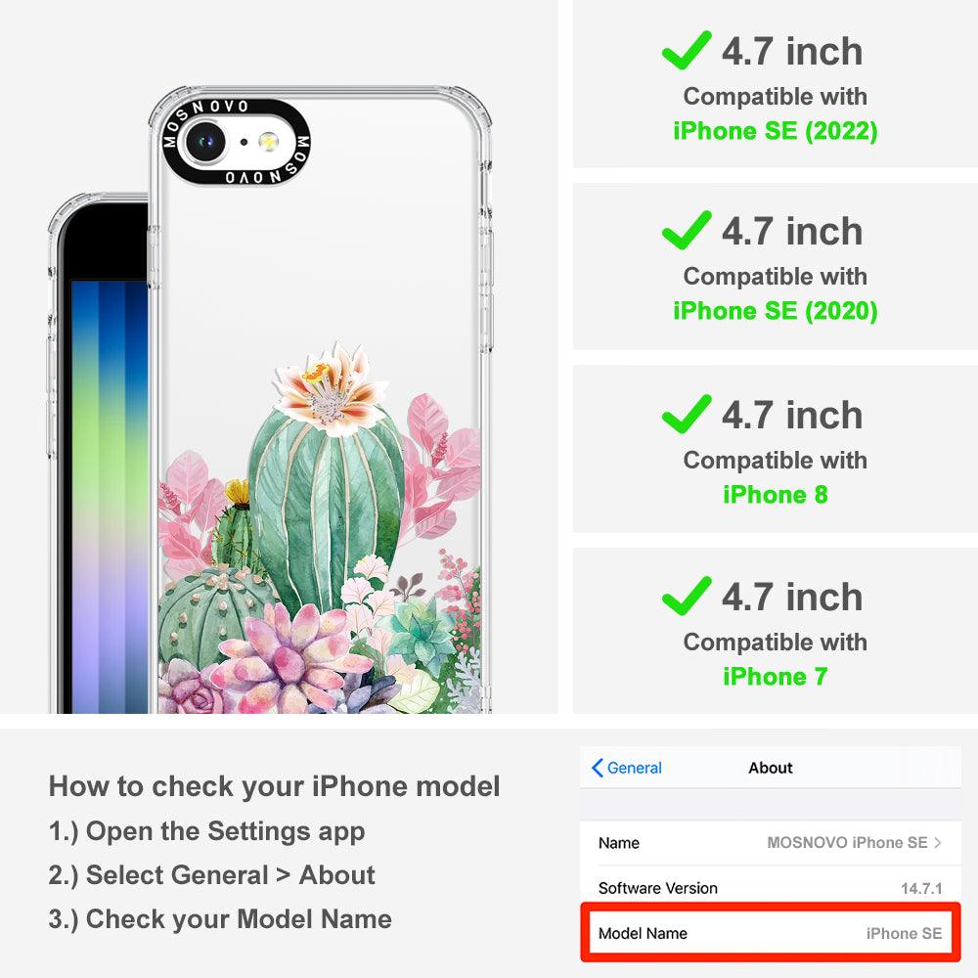Expand the Name row chevron arrow
Screen dimensions: 978x978
(x=938, y=843)
